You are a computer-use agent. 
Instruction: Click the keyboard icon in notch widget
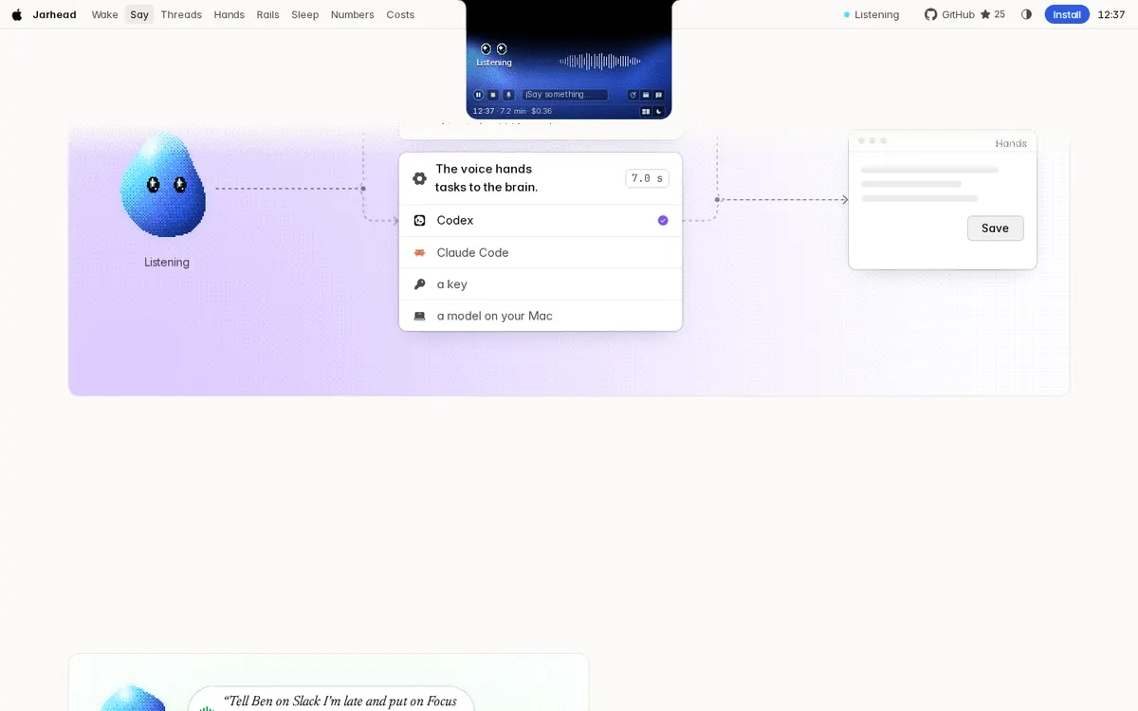[x=646, y=95]
